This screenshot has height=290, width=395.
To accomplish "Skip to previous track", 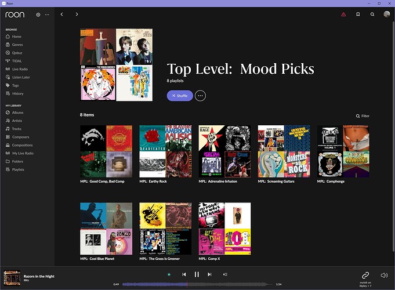I will (x=184, y=274).
